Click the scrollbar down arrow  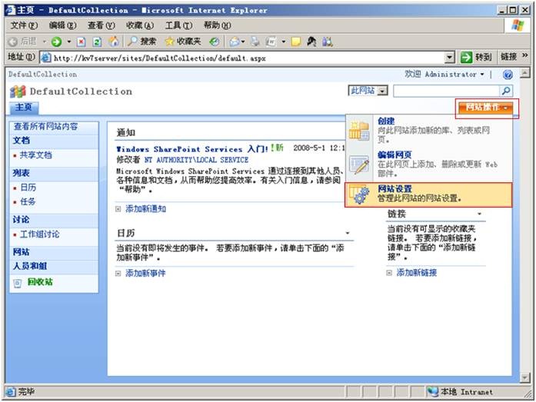tap(525, 377)
